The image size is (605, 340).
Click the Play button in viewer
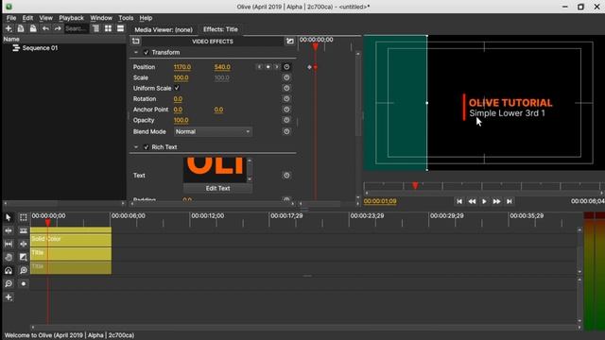tap(484, 201)
